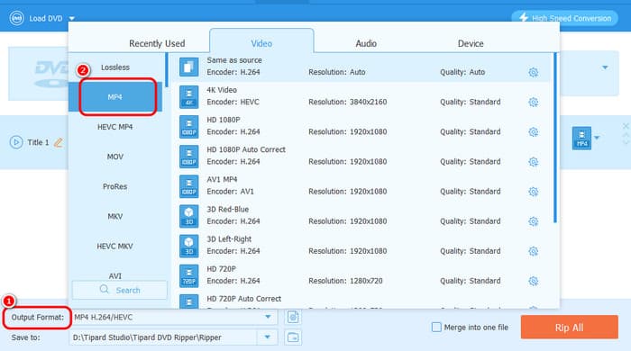Open settings gear for 4K Video profile
631x351 pixels.
(534, 102)
